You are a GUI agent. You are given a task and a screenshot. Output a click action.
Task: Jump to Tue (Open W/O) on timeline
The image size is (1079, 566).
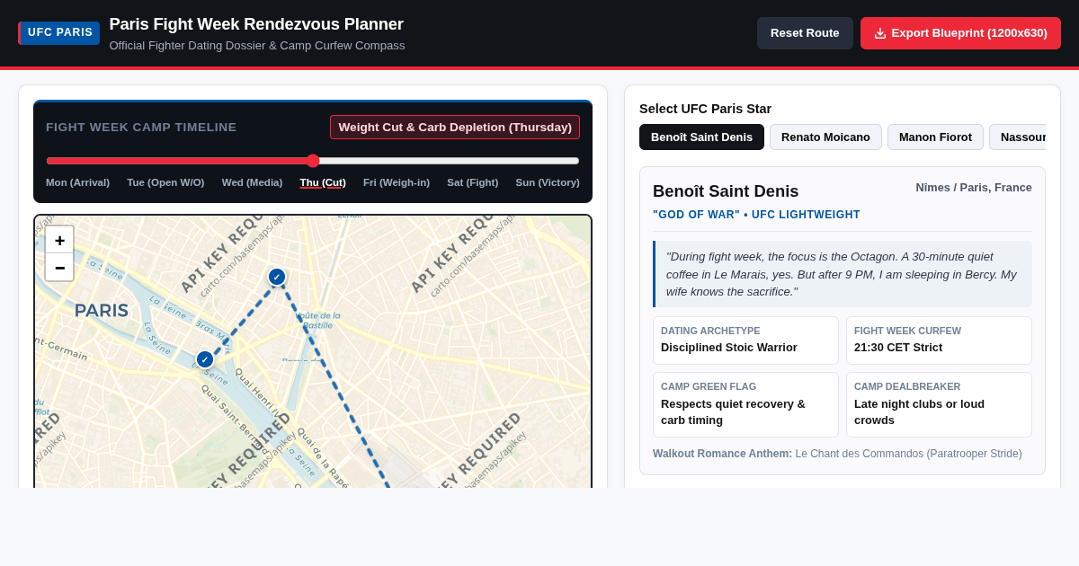(165, 182)
